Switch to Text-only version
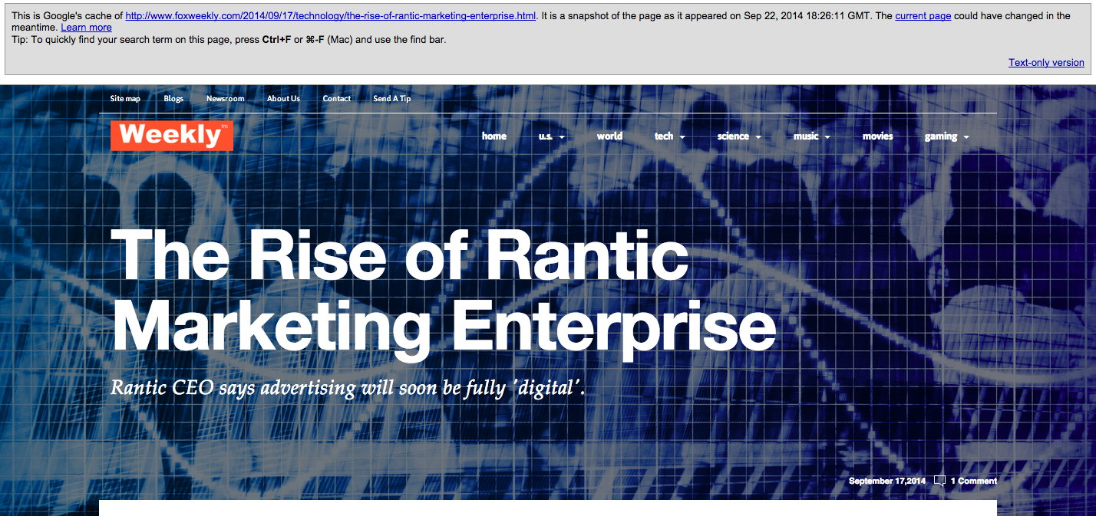Image resolution: width=1096 pixels, height=516 pixels. [x=1046, y=63]
